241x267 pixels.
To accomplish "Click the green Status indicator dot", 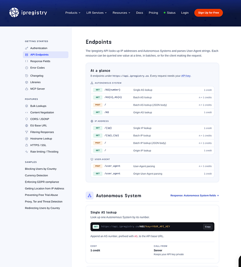I will 165,12.
